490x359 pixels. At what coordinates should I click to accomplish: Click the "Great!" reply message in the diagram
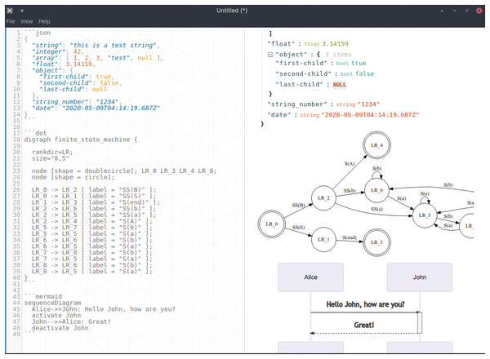[363, 326]
